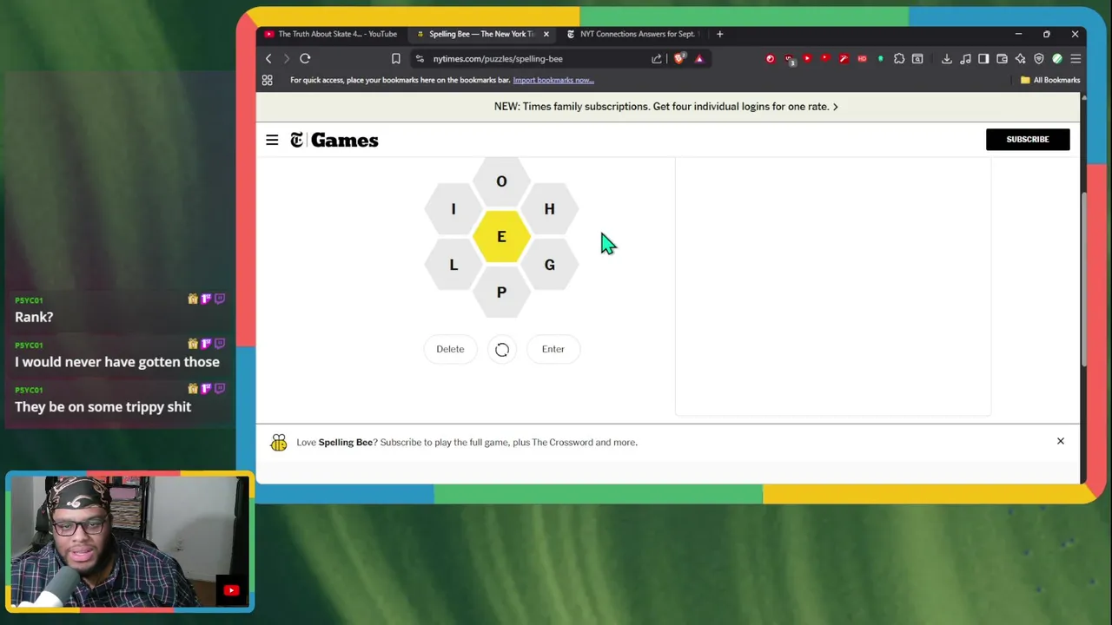Open a new browser tab
1112x625 pixels.
719,34
